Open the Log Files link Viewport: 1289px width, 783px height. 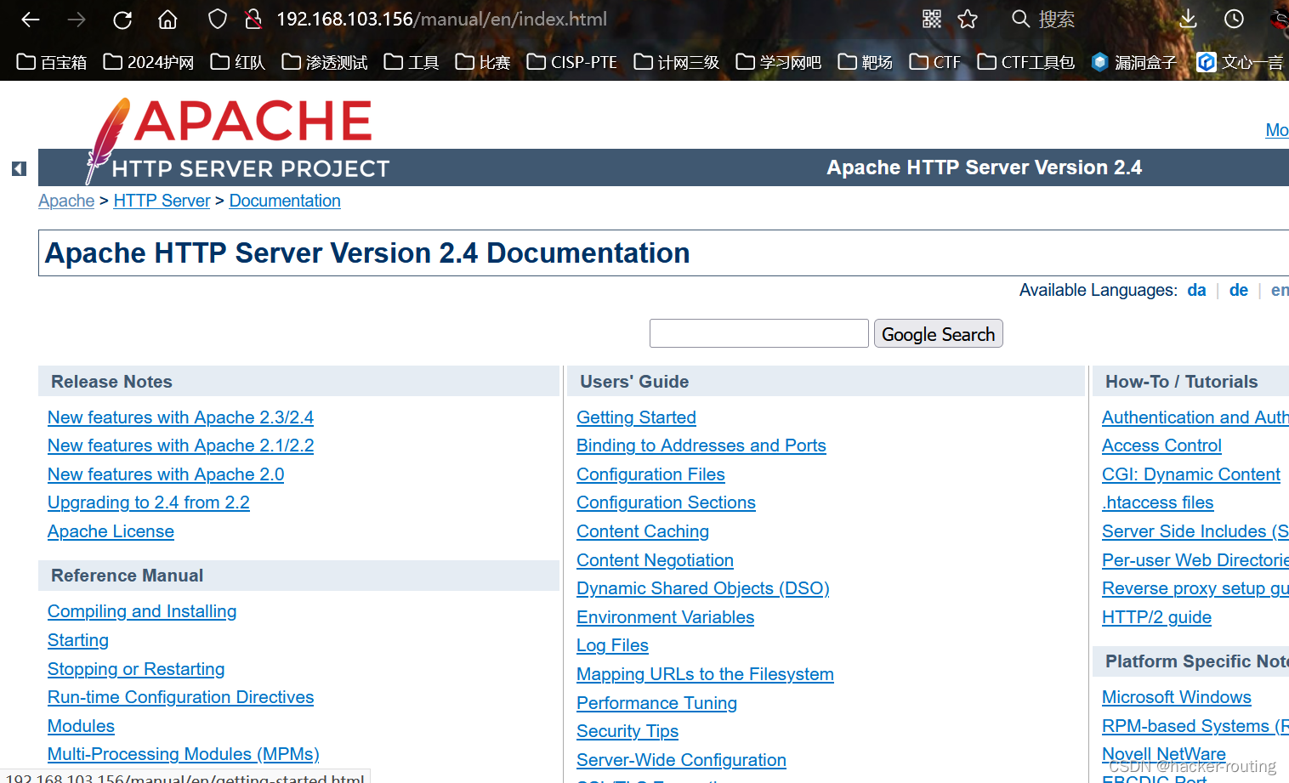pos(612,645)
